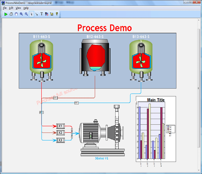
Task: Close the ProcessNewDemo window
Action: [x=197, y=2]
